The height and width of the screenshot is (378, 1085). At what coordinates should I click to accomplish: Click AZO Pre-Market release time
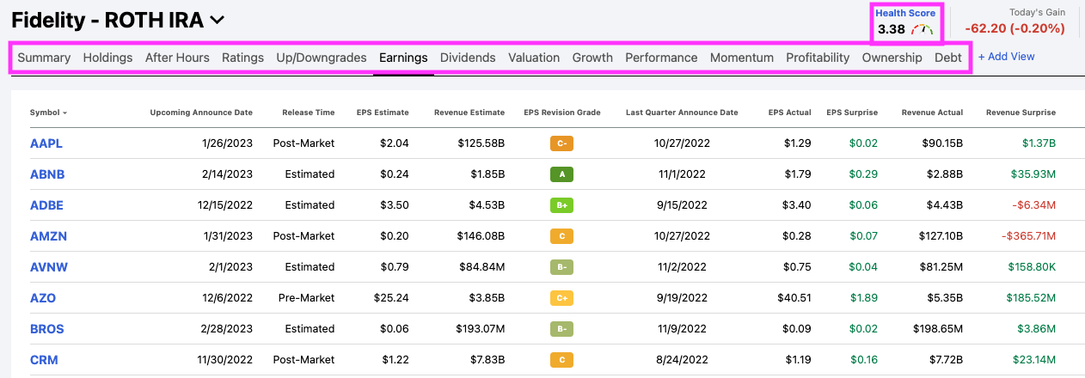click(x=306, y=298)
